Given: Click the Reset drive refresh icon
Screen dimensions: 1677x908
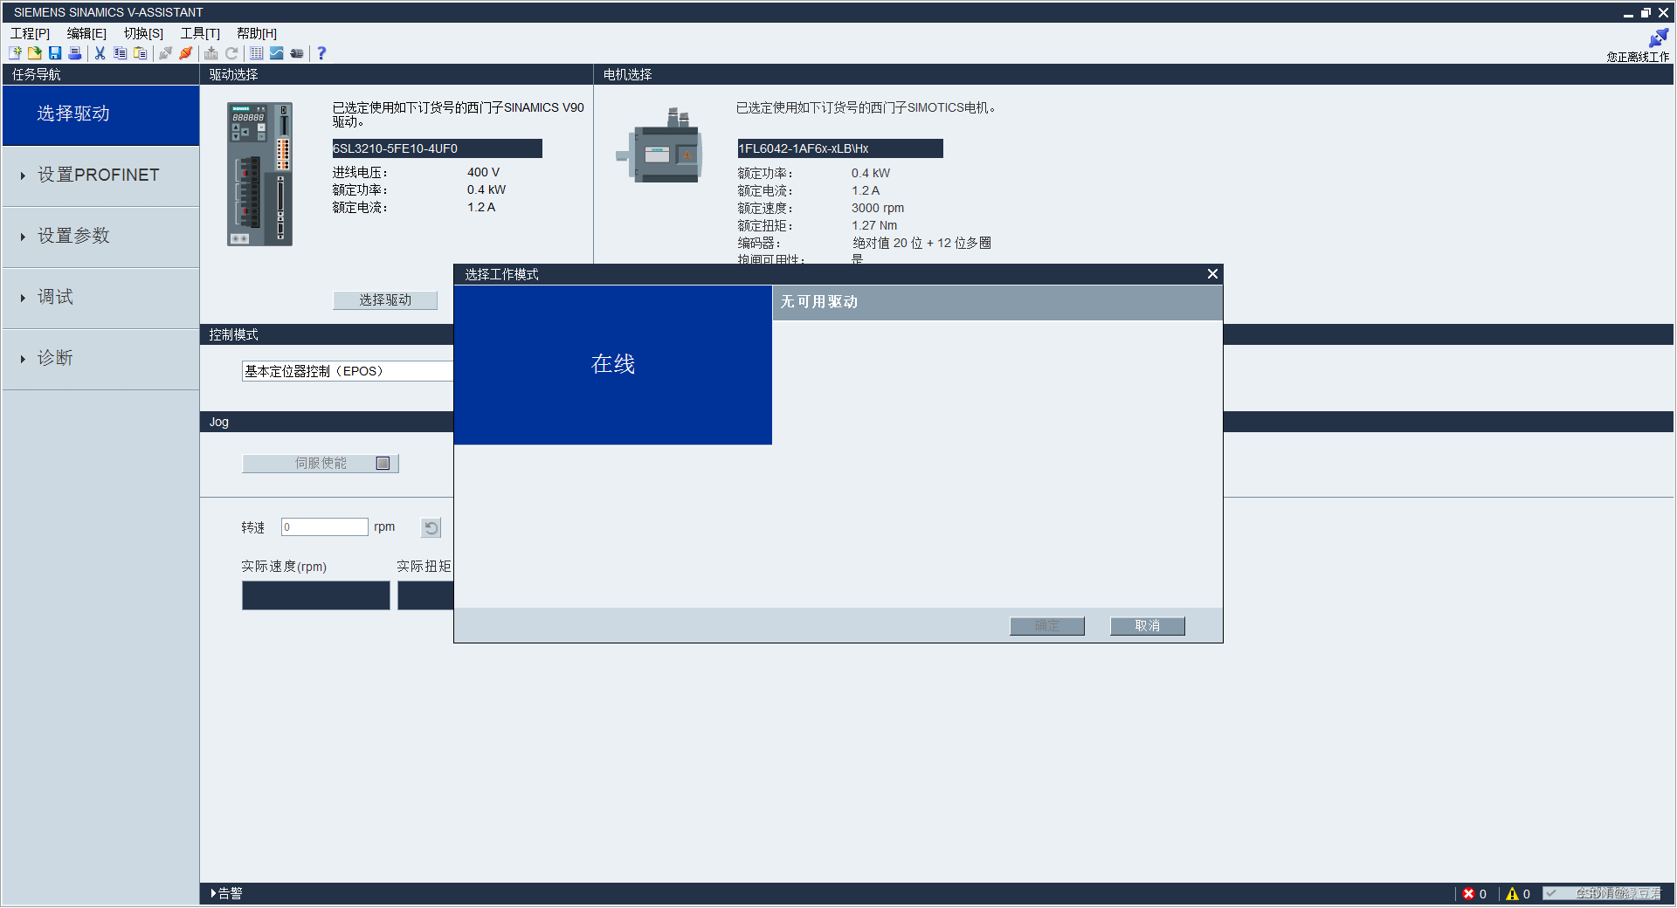Looking at the screenshot, I should coord(231,53).
